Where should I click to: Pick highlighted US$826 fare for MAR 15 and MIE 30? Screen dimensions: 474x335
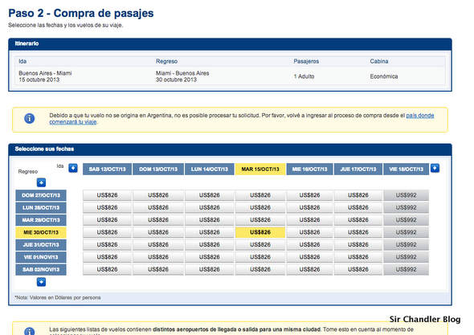pyautogui.click(x=260, y=232)
